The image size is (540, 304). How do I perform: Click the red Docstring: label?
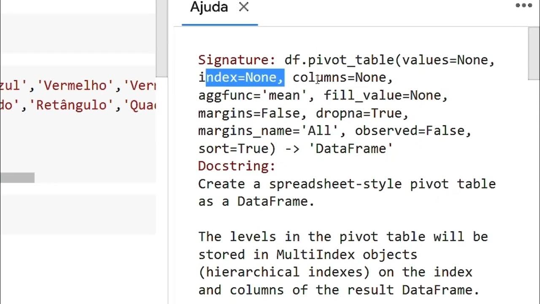(237, 166)
